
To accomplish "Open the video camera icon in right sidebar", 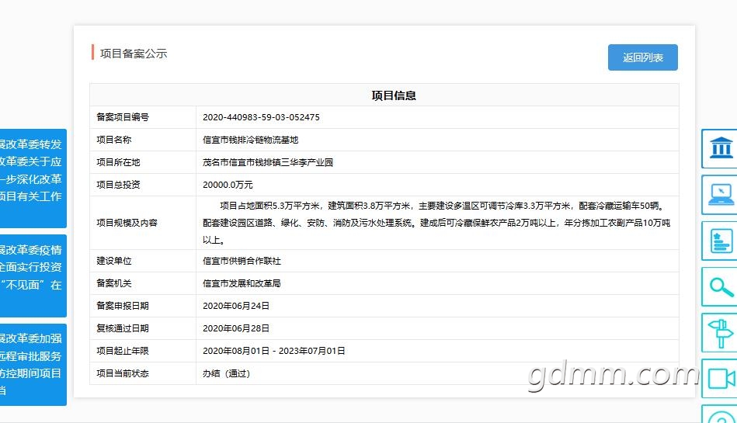I will (x=720, y=379).
